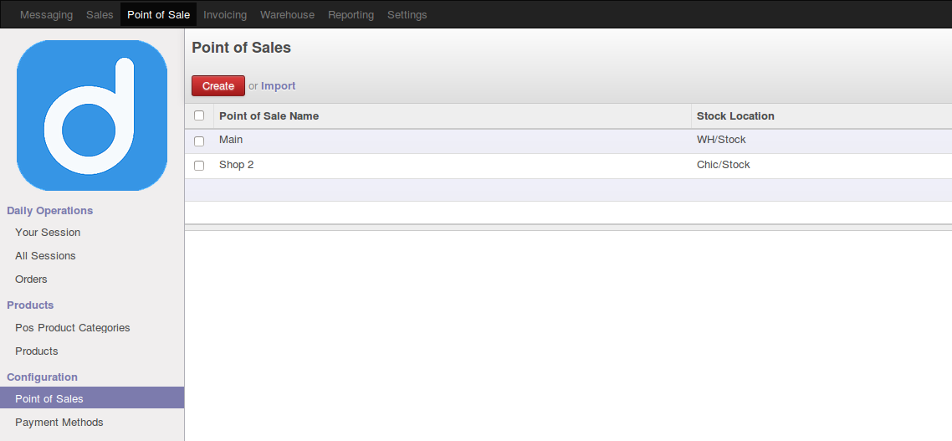
Task: Sort by Stock Location column header
Action: (x=735, y=116)
